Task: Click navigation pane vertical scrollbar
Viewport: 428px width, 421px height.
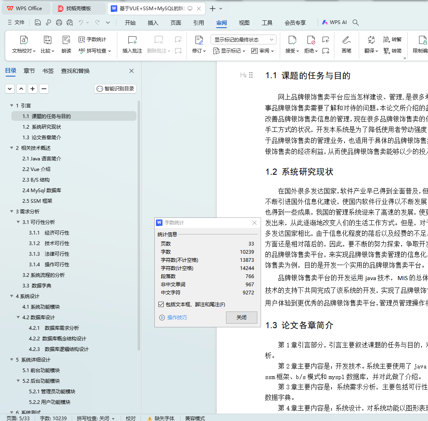Action: (139, 226)
